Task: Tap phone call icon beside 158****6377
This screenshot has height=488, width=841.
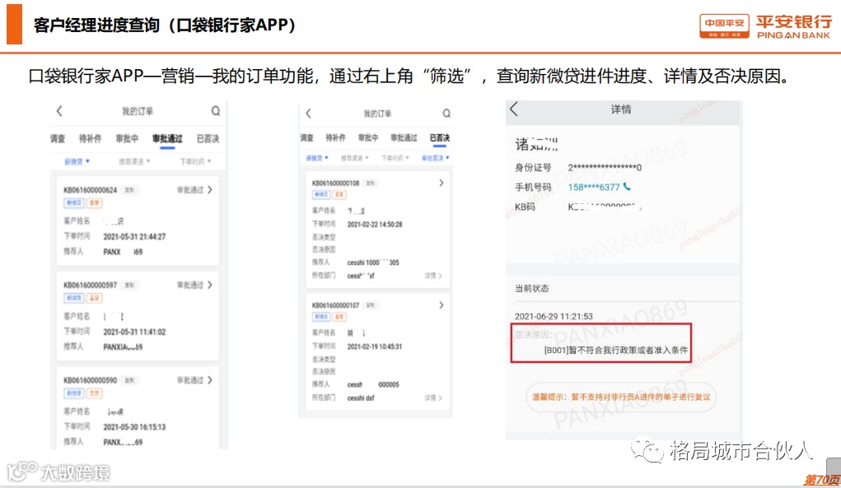Action: pos(627,187)
